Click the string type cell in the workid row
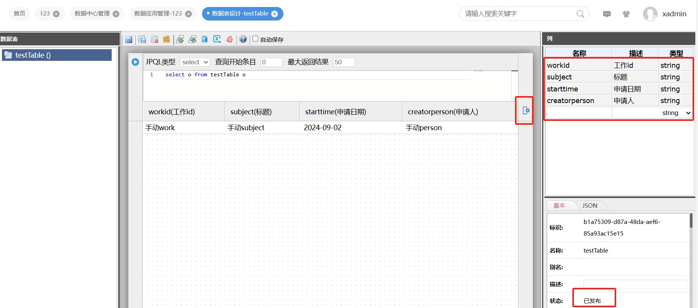The height and width of the screenshot is (308, 698). click(676, 65)
